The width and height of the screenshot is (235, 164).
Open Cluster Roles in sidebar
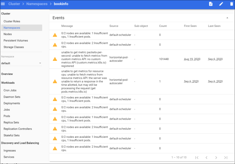pyautogui.click(x=12, y=22)
